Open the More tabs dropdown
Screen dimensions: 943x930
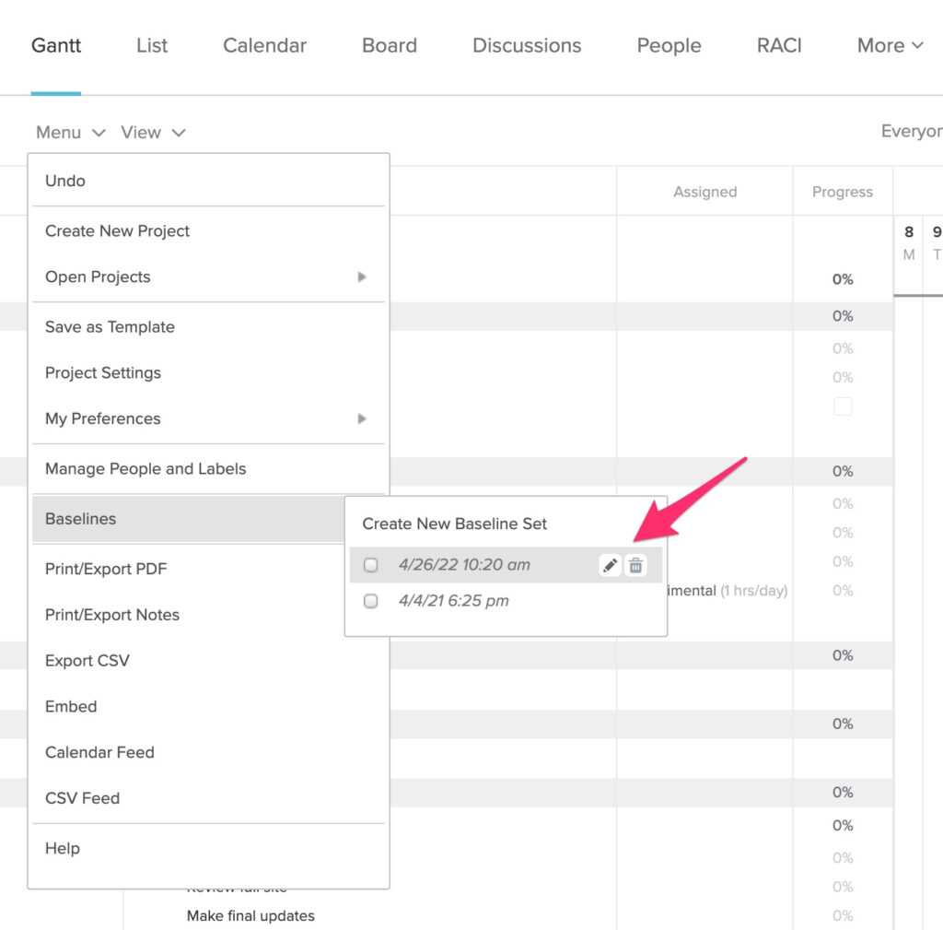(890, 45)
